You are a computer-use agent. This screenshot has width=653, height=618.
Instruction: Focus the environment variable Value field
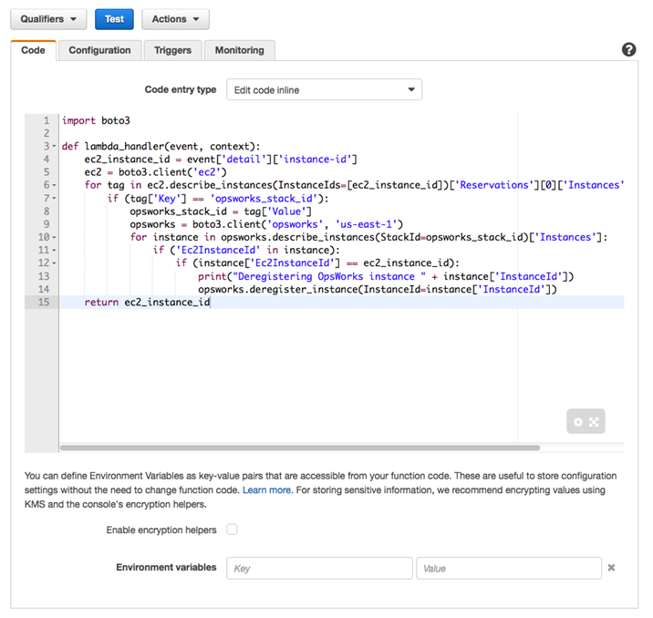tap(509, 568)
